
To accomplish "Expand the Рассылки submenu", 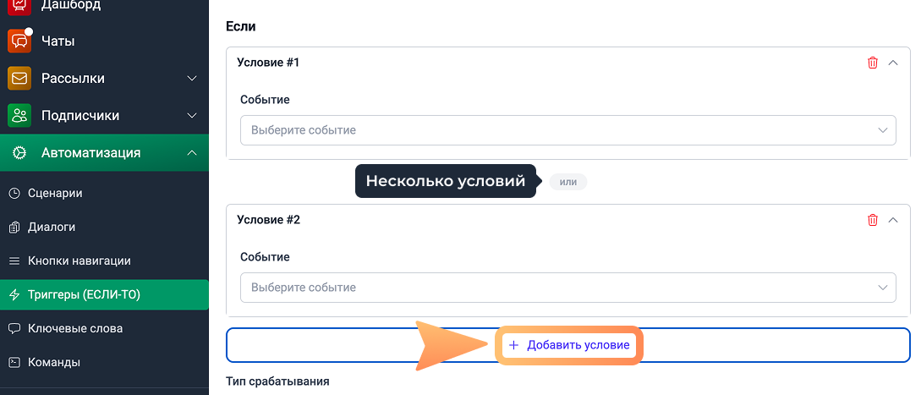I will coord(191,79).
